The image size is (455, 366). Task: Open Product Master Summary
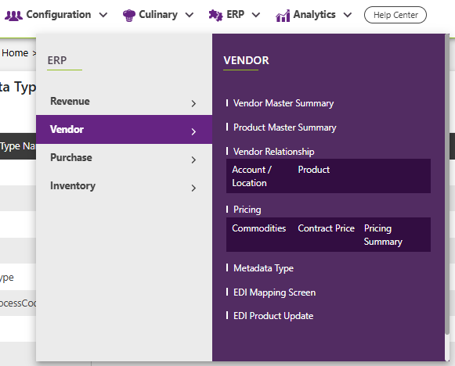click(284, 127)
